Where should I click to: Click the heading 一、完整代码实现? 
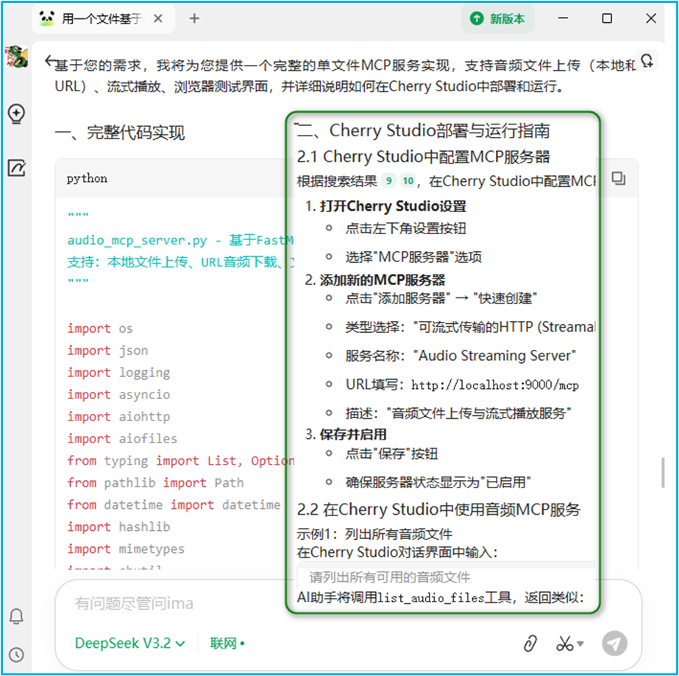tap(120, 133)
